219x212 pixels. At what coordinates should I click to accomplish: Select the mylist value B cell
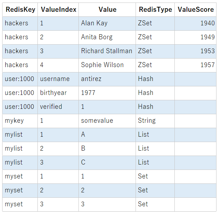coord(107,149)
